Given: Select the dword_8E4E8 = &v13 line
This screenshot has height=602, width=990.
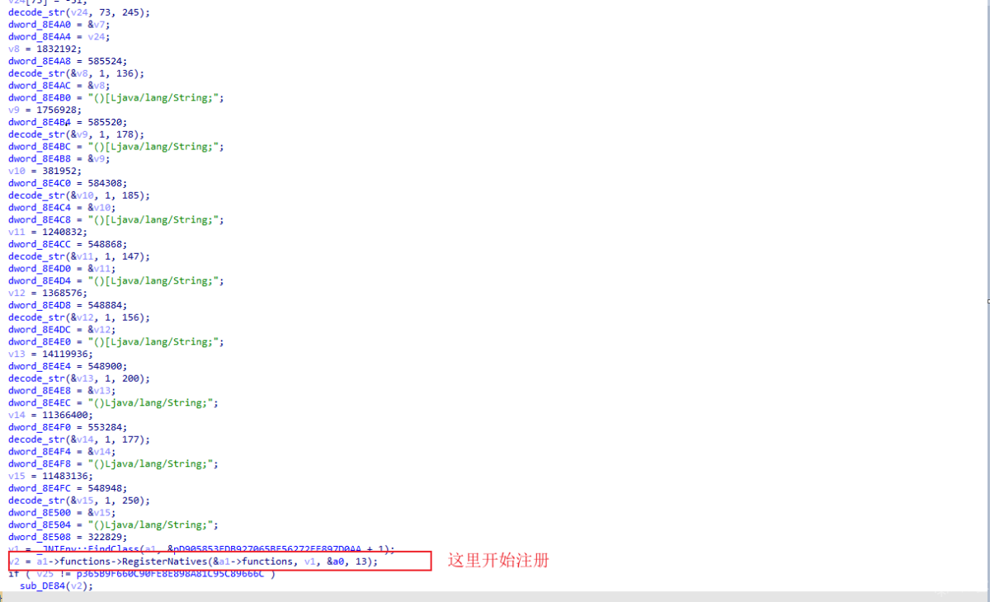Looking at the screenshot, I should tap(60, 391).
